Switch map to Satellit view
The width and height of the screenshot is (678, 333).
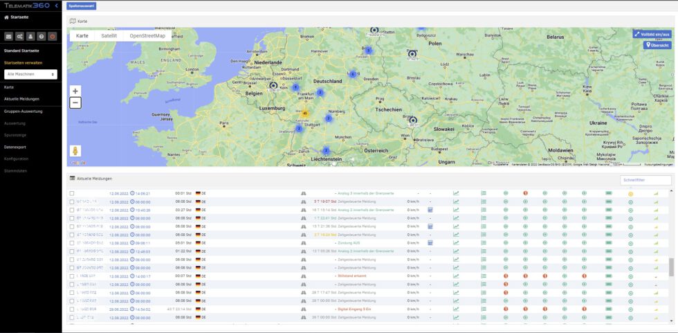pyautogui.click(x=109, y=35)
